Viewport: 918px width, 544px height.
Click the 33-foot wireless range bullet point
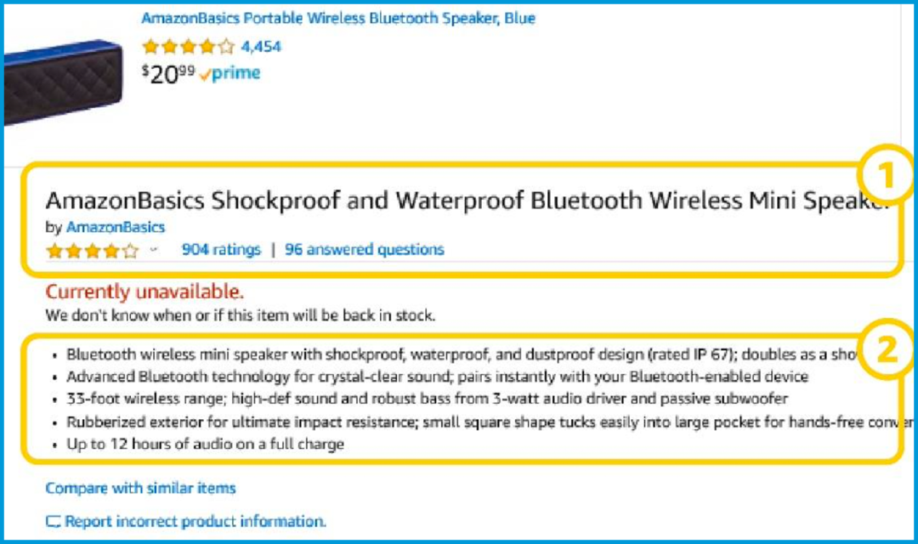pyautogui.click(x=427, y=399)
